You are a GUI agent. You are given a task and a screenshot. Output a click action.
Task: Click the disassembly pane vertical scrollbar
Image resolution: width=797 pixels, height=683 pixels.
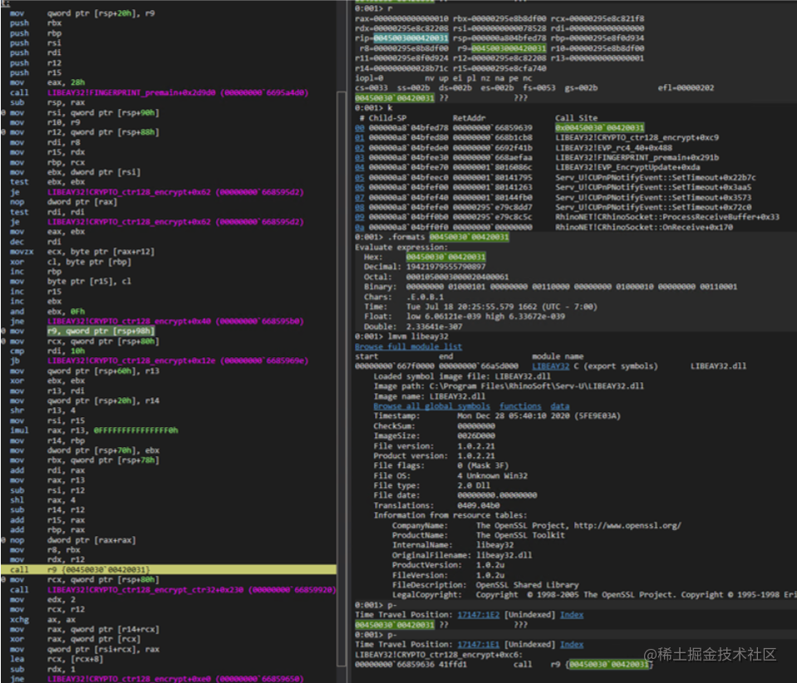coord(342,379)
